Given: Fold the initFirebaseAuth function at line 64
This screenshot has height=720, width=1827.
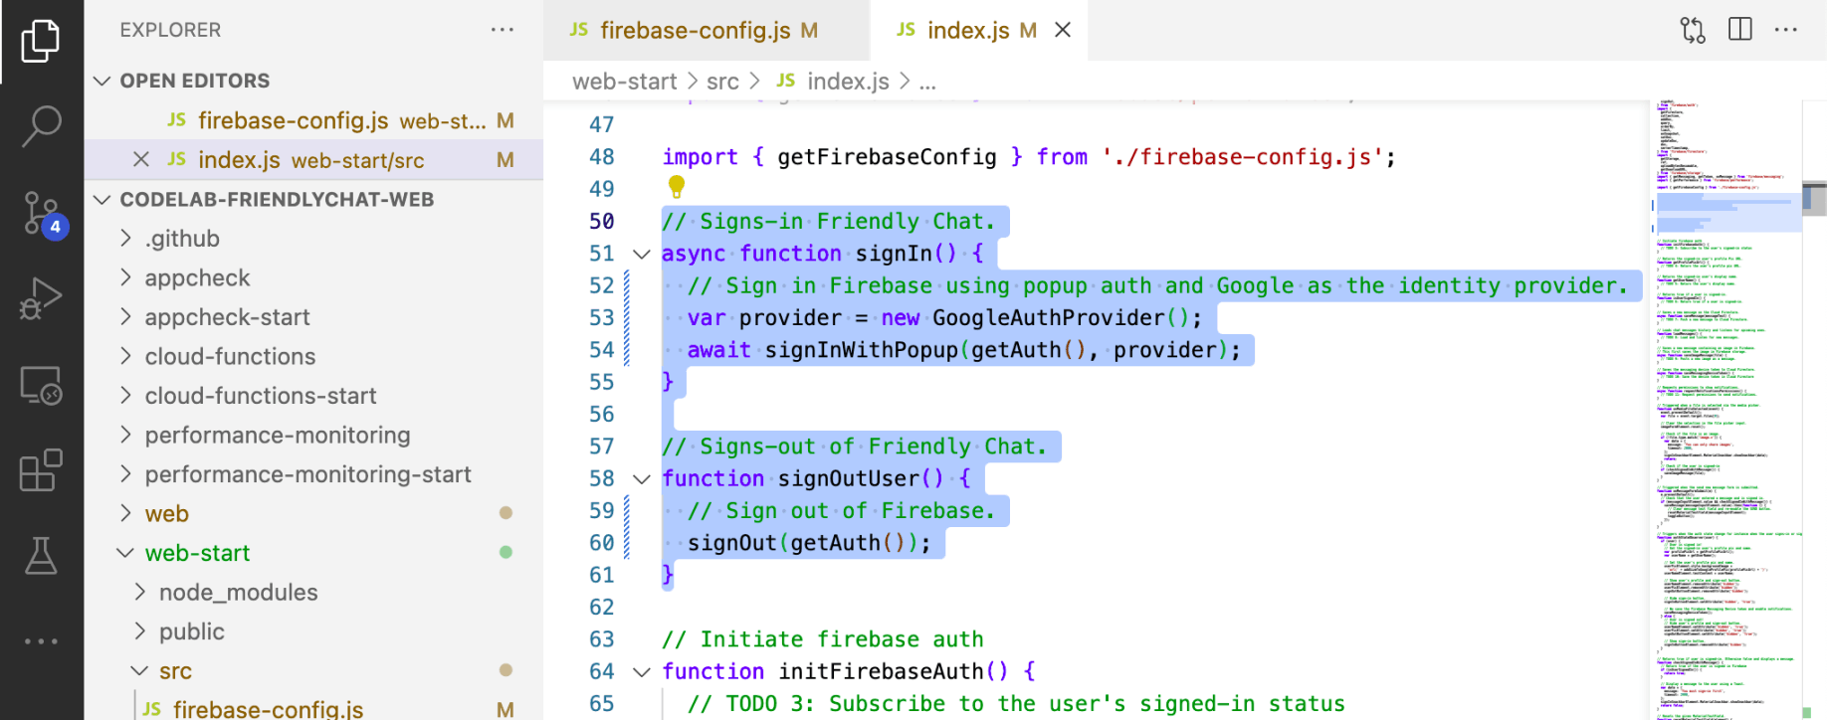Looking at the screenshot, I should pos(642,672).
